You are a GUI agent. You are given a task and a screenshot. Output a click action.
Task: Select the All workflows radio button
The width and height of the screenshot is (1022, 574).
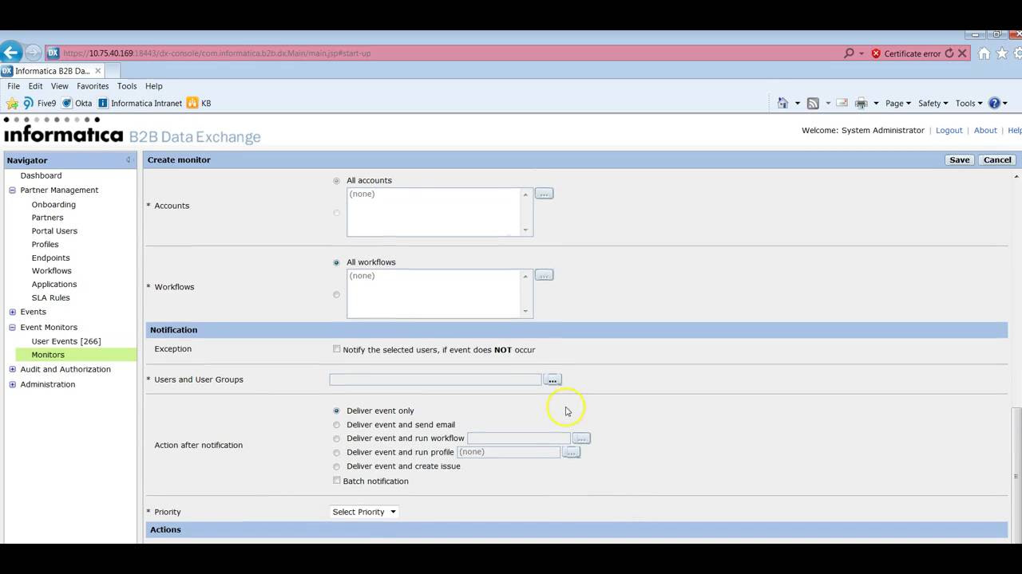[336, 262]
